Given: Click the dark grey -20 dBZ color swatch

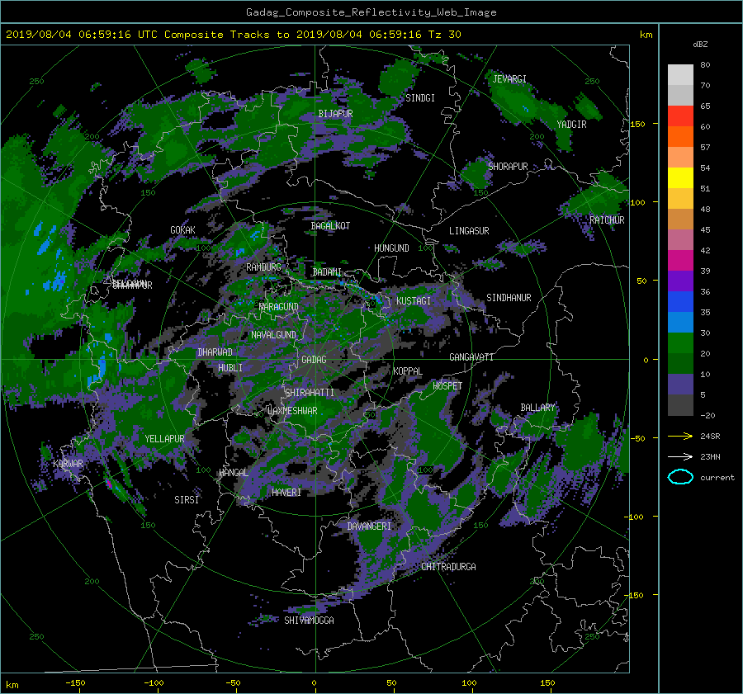Looking at the screenshot, I should tap(680, 404).
